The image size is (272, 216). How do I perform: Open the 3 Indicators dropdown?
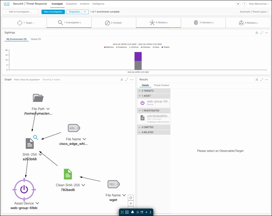203,22
